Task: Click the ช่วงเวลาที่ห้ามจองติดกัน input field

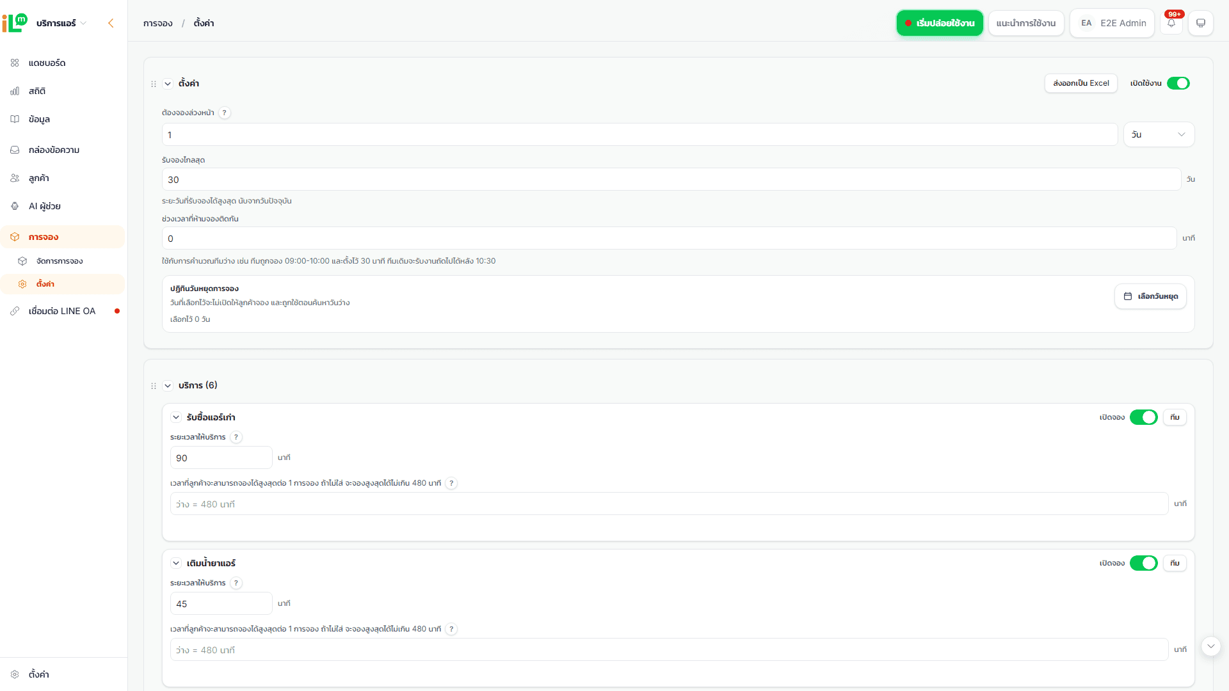Action: coord(669,238)
